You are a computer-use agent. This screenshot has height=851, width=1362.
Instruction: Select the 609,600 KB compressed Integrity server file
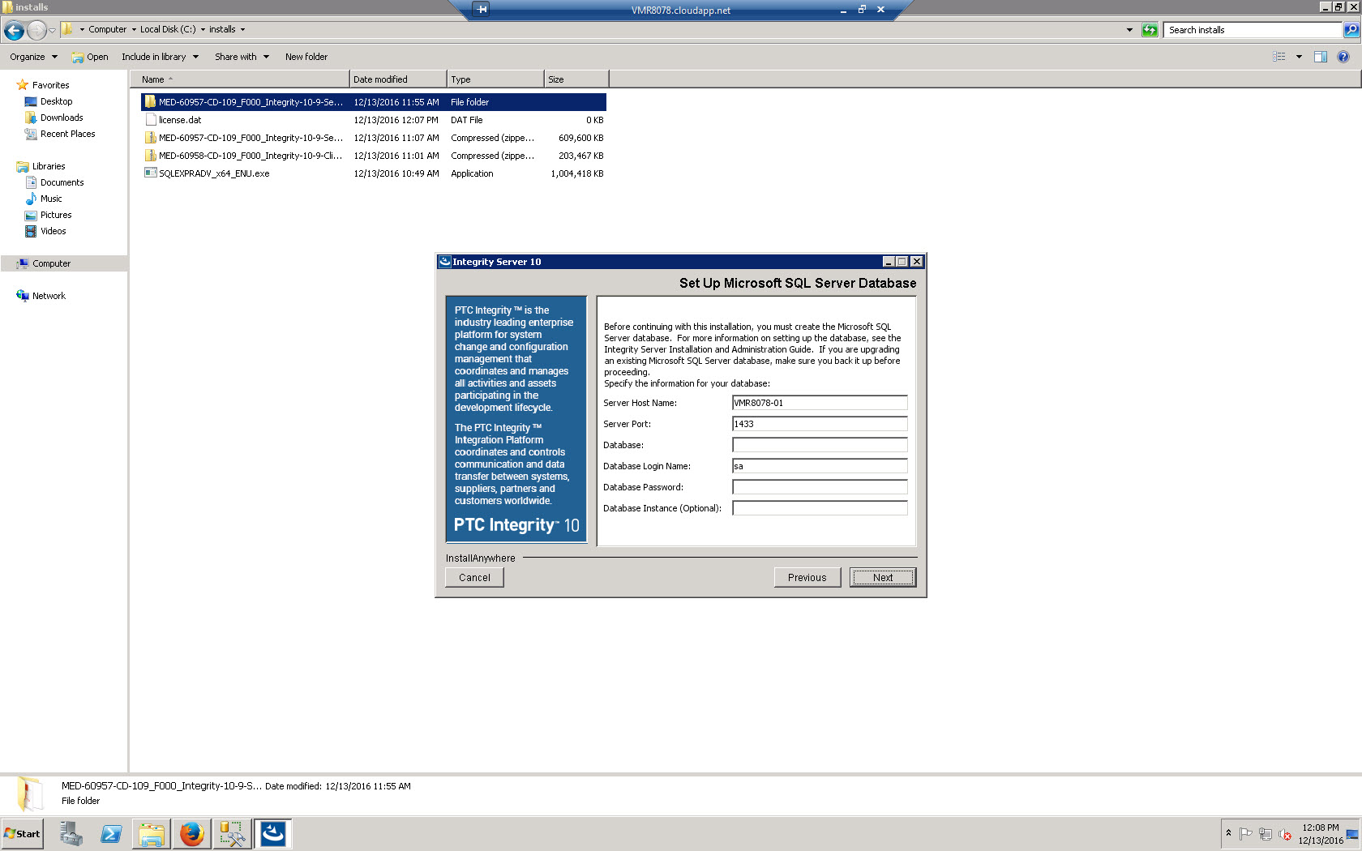pos(374,138)
